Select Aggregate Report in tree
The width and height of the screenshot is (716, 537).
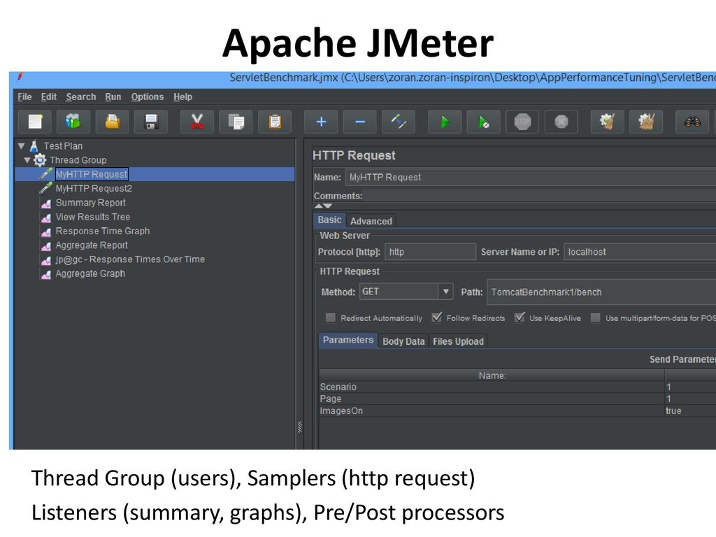(x=92, y=245)
